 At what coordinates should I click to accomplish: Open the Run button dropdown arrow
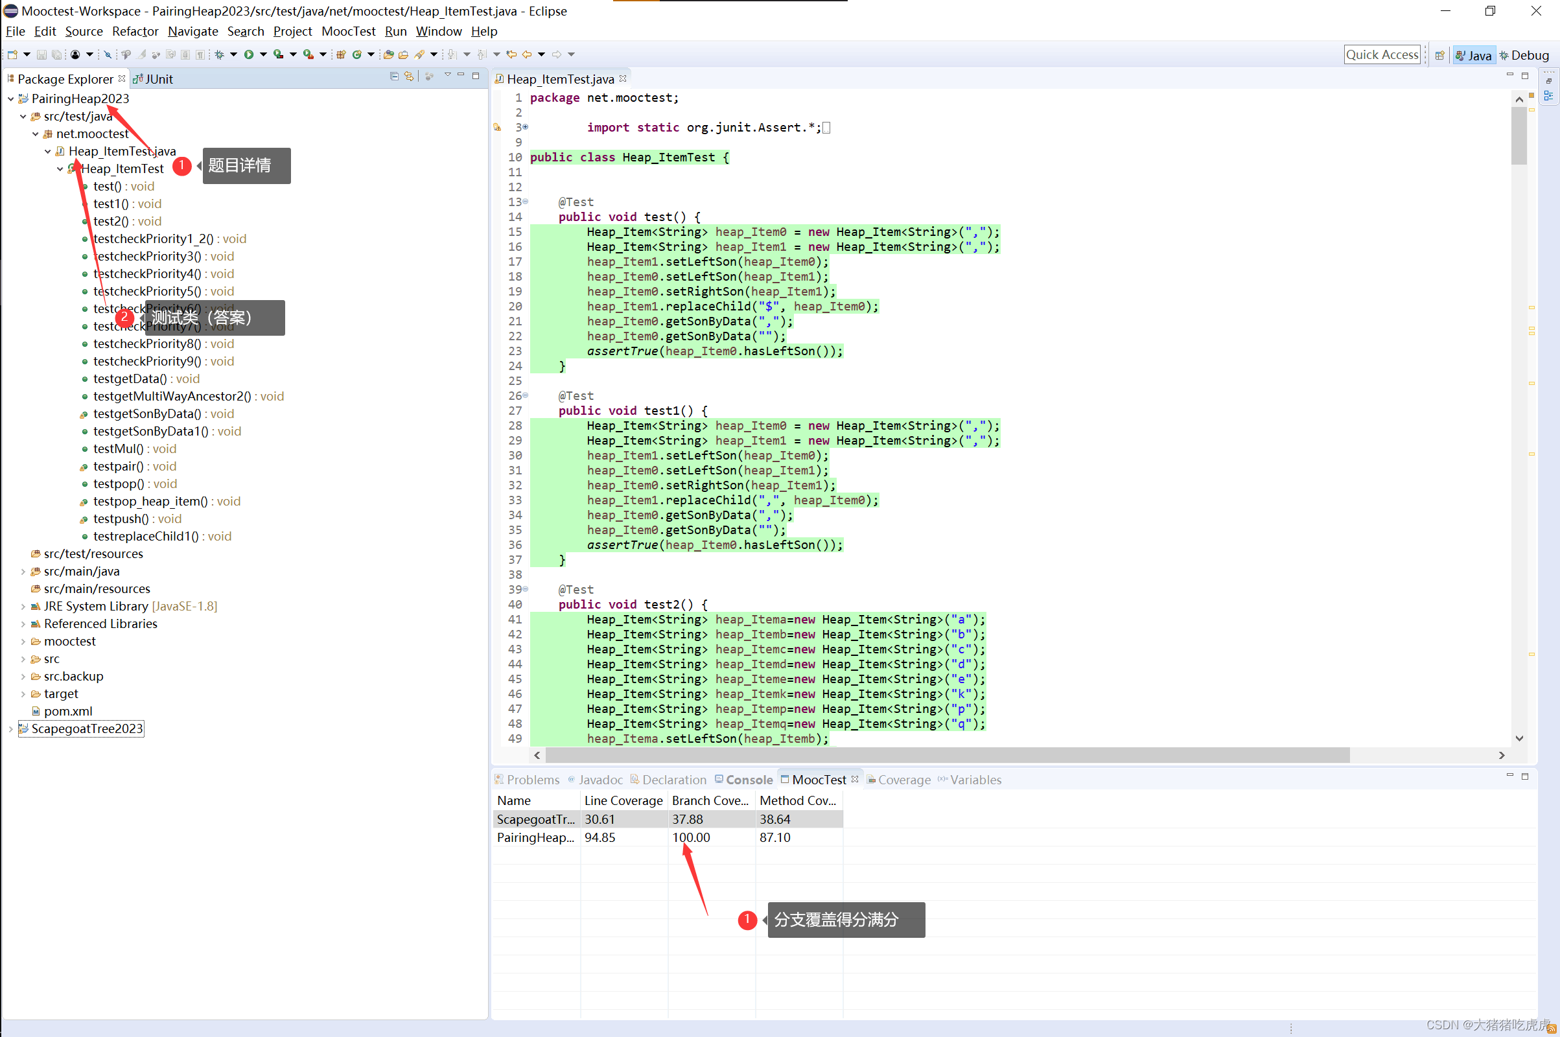(x=263, y=54)
